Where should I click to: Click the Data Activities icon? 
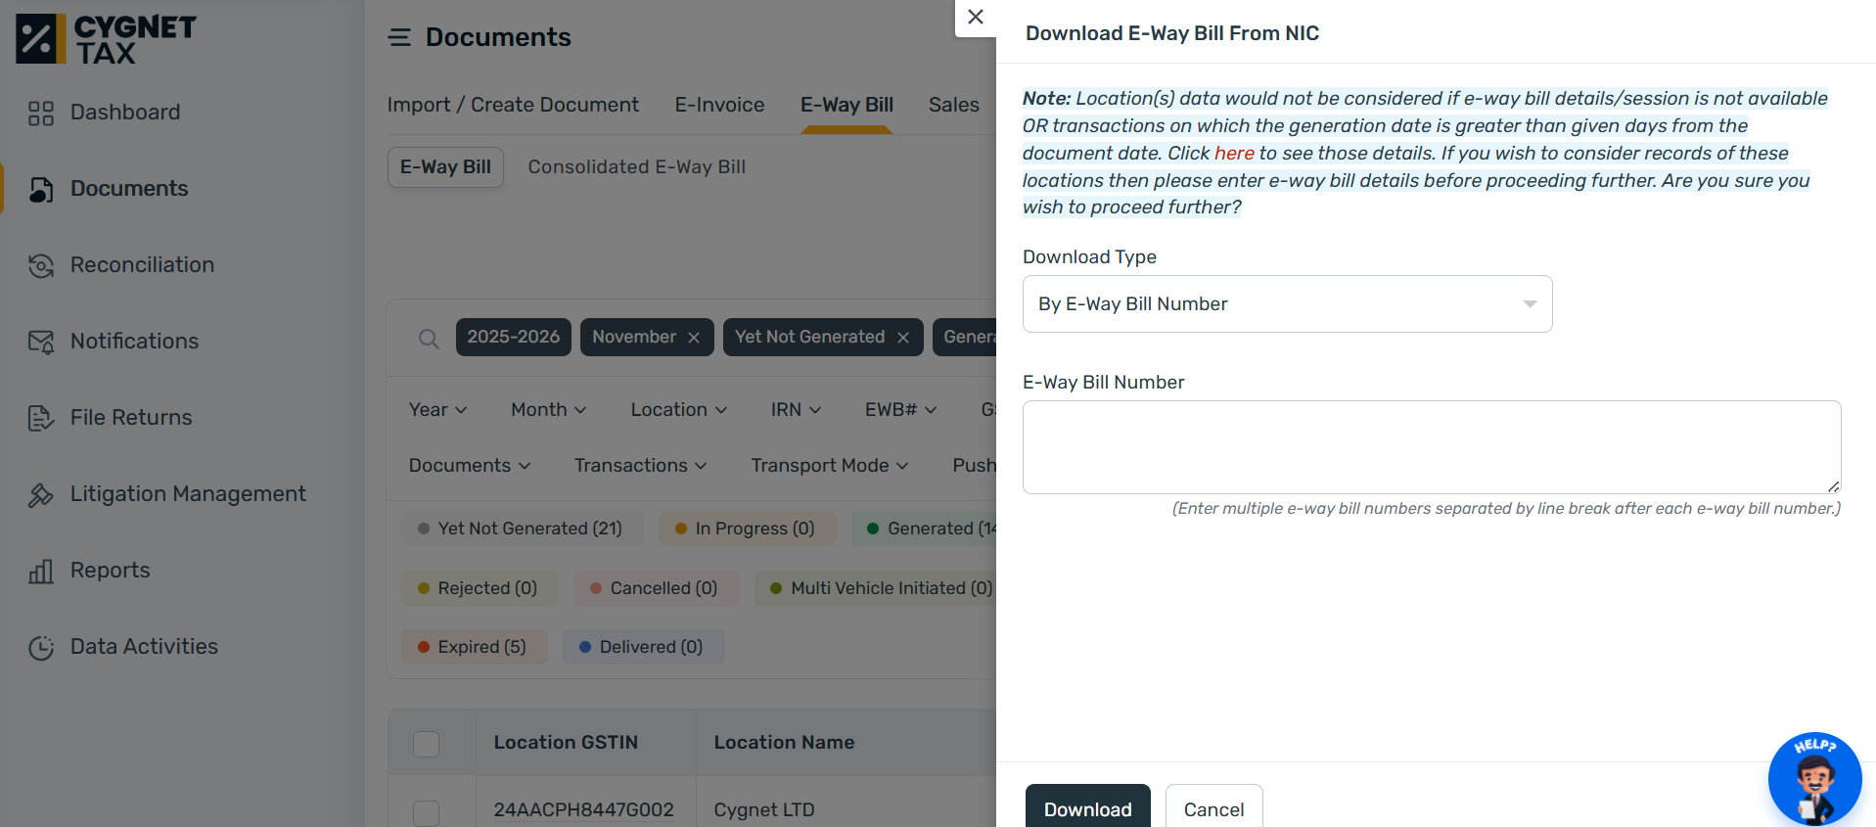40,647
